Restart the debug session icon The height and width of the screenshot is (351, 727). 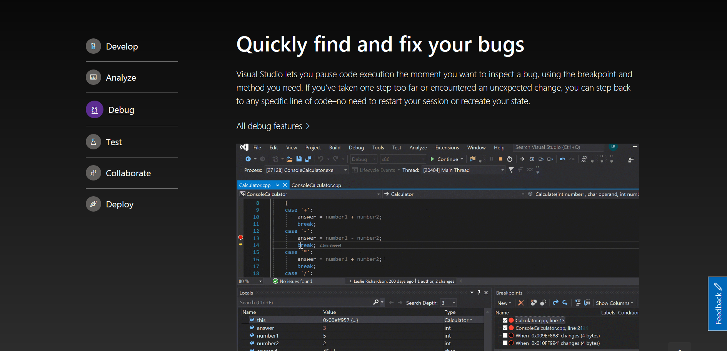[510, 159]
